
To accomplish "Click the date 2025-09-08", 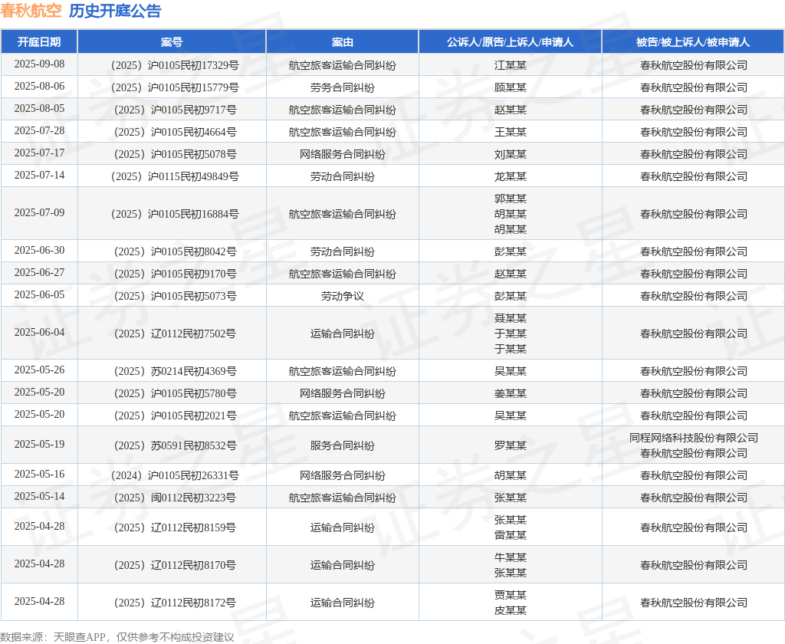I will point(39,64).
